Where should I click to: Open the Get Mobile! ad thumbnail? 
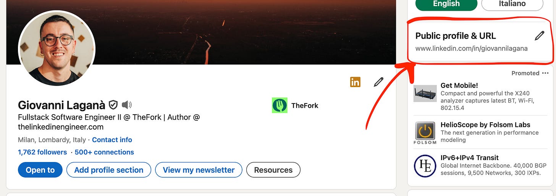pos(425,94)
